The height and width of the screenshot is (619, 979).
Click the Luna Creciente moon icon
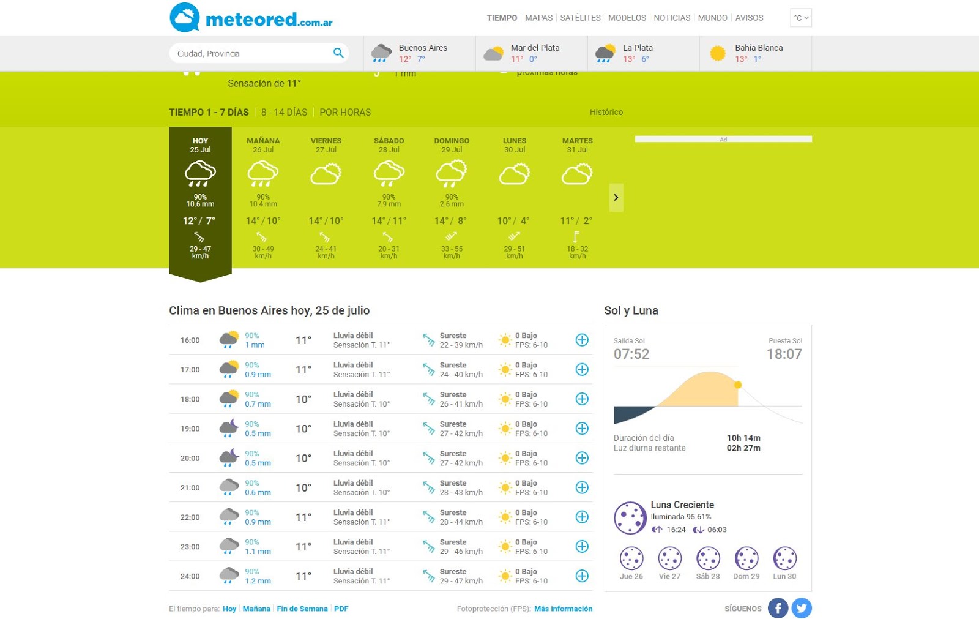point(630,518)
